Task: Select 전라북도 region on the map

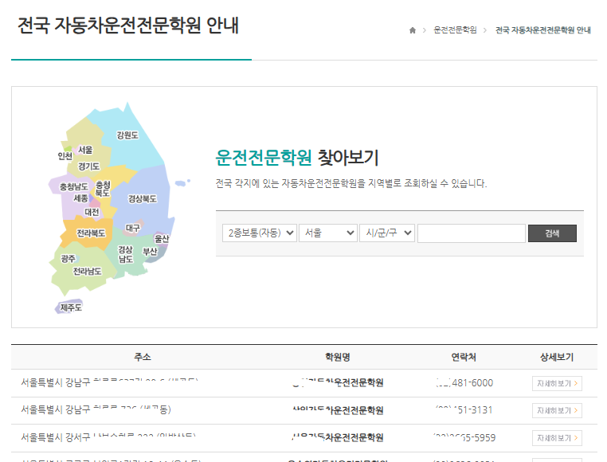Action: pyautogui.click(x=91, y=233)
